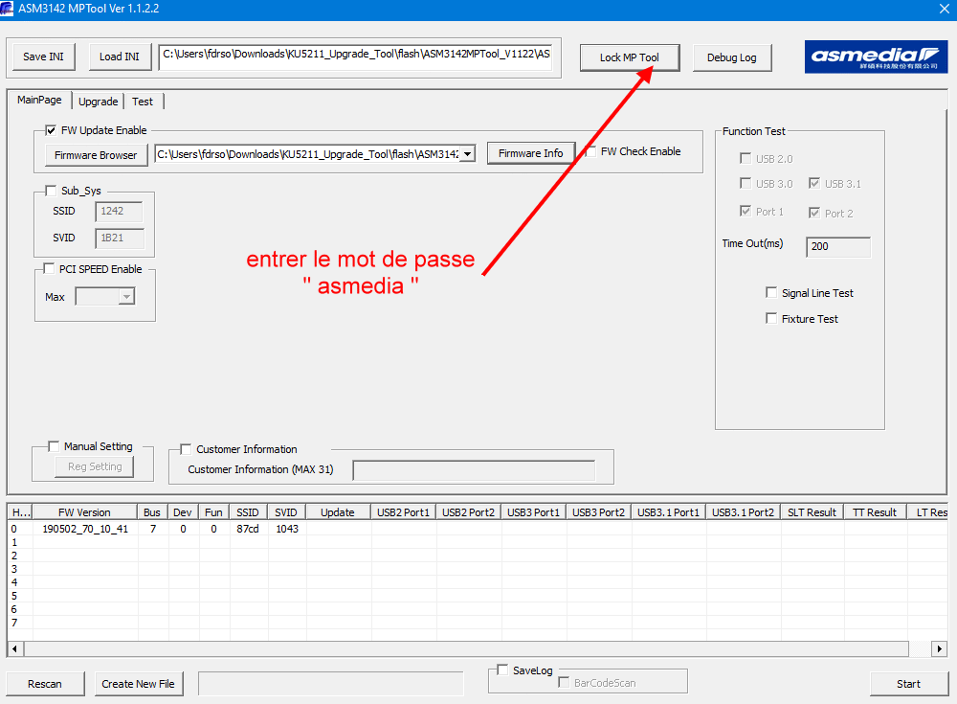Click the USB3 Port1 column header
This screenshot has height=704, width=957.
pyautogui.click(x=533, y=512)
